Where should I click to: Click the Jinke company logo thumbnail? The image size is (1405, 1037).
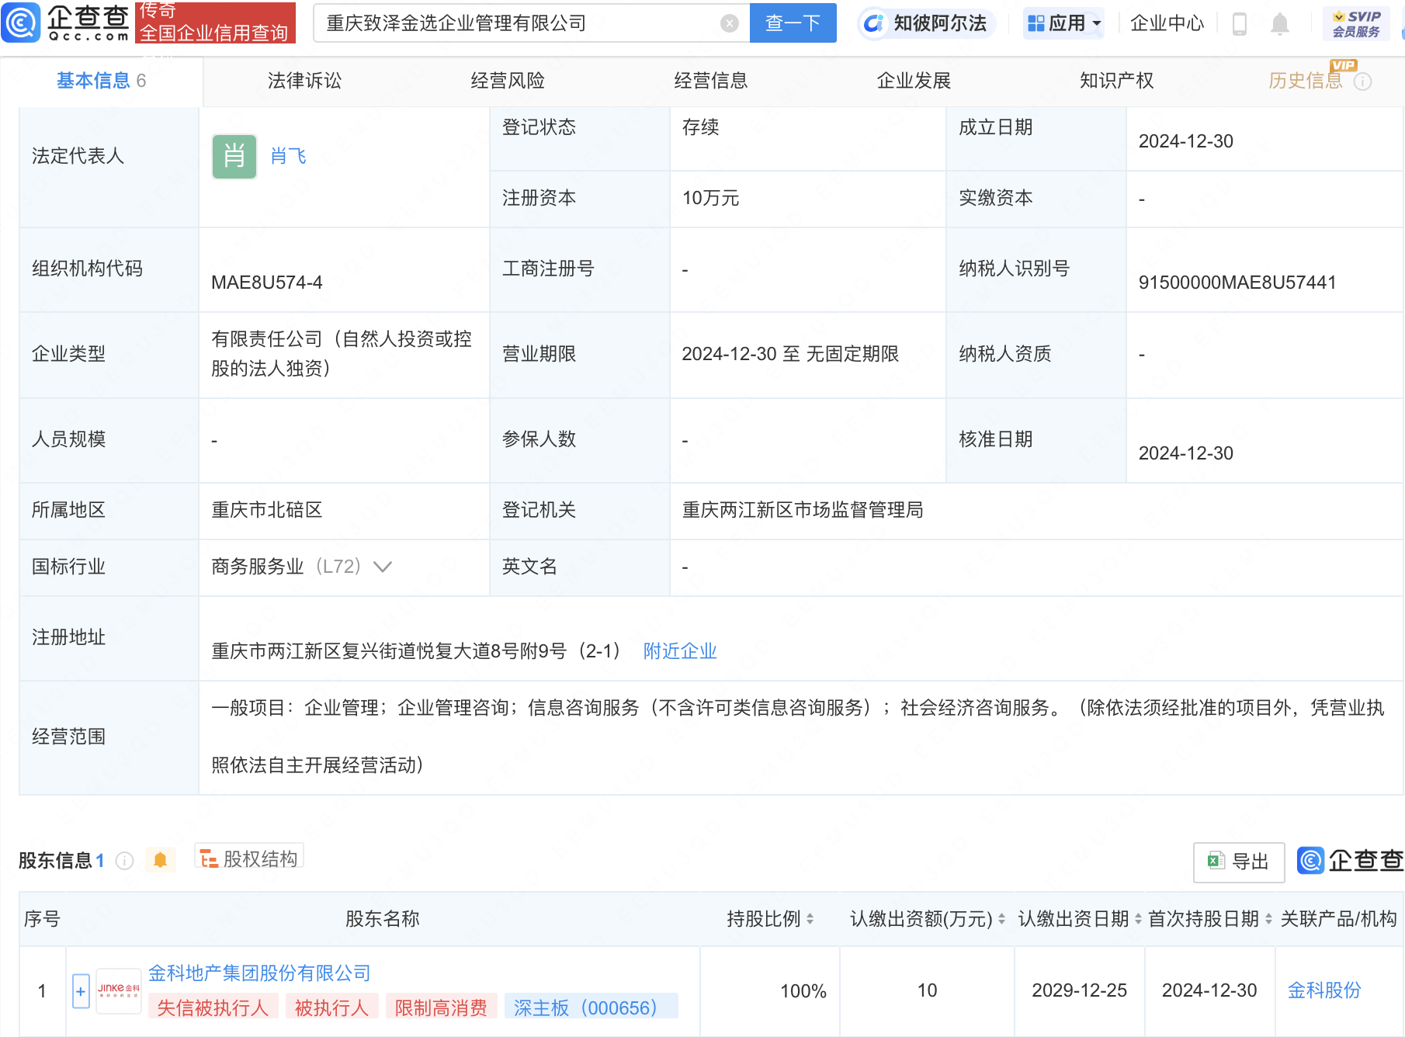click(119, 990)
